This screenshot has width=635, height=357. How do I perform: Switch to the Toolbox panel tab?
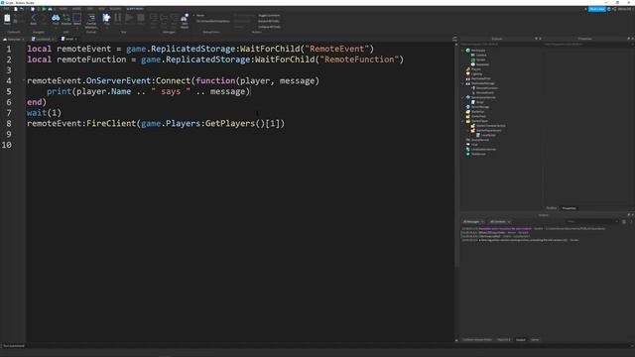(552, 208)
